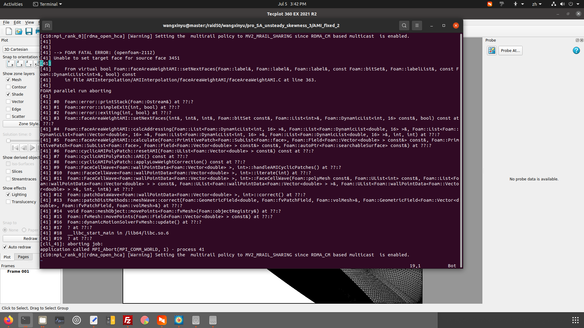
Task: Open the text editor from the dock
Action: coord(94,320)
